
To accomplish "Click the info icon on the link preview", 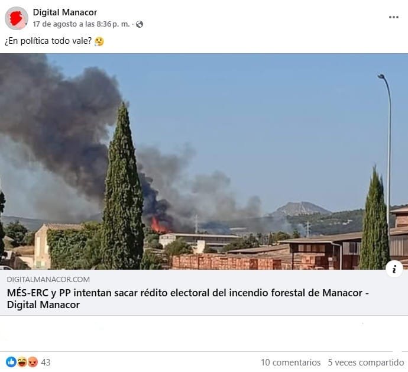I will click(394, 269).
